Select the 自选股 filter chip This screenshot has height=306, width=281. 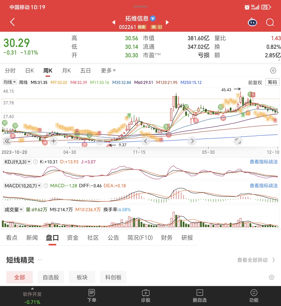point(51,277)
